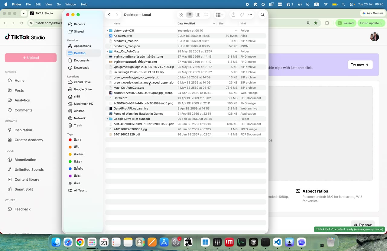Image resolution: width=387 pixels, height=251 pixels.
Task: Open Analytics in TikTok Studio sidebar
Action: click(x=22, y=100)
